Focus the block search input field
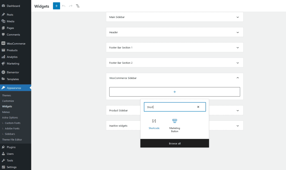This screenshot has width=286, height=170. [x=170, y=107]
